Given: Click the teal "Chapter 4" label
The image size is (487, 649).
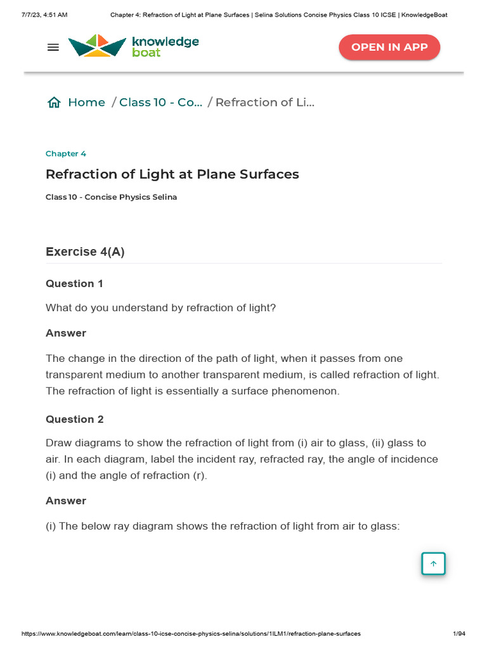Looking at the screenshot, I should tap(66, 154).
